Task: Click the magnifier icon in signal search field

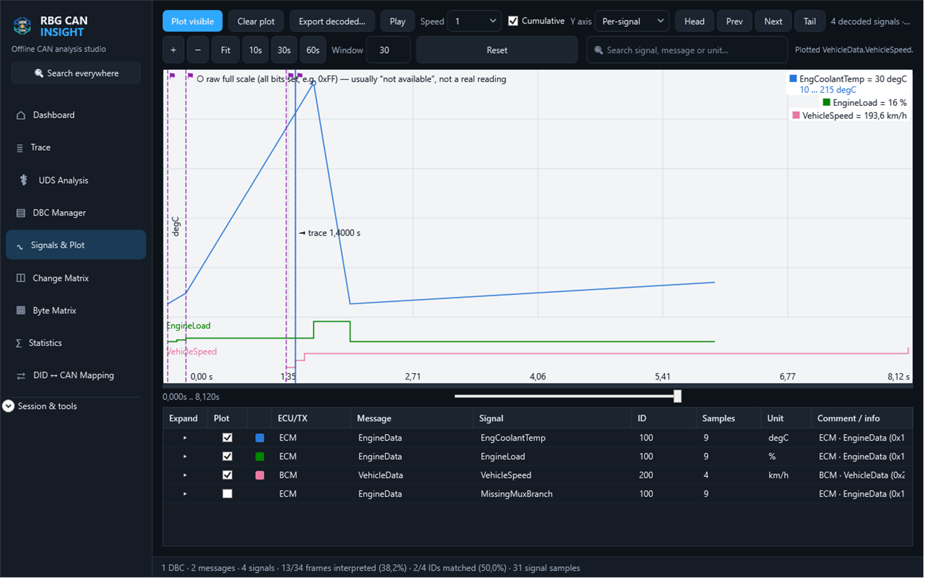Action: click(598, 51)
